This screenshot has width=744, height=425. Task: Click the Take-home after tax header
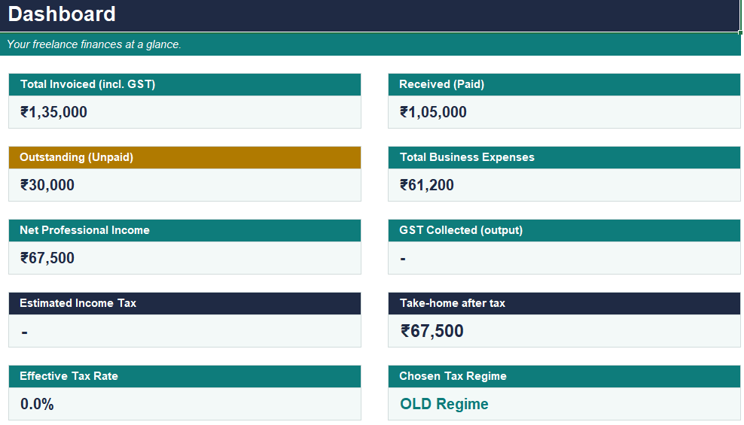(564, 303)
